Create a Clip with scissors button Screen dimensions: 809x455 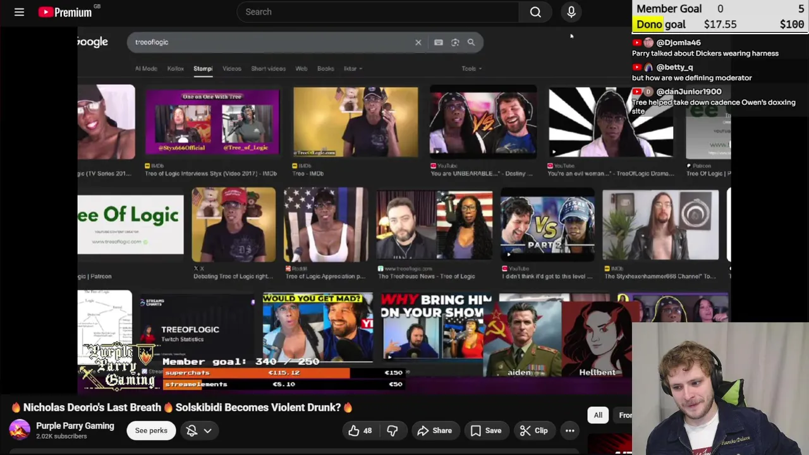point(534,430)
